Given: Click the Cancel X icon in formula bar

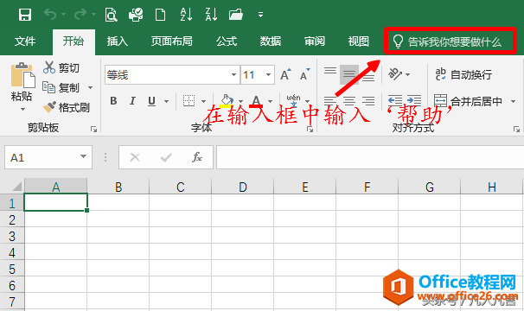Looking at the screenshot, I should (x=135, y=157).
